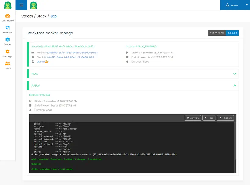Navigate to Stack breadcrumb item

point(42,16)
